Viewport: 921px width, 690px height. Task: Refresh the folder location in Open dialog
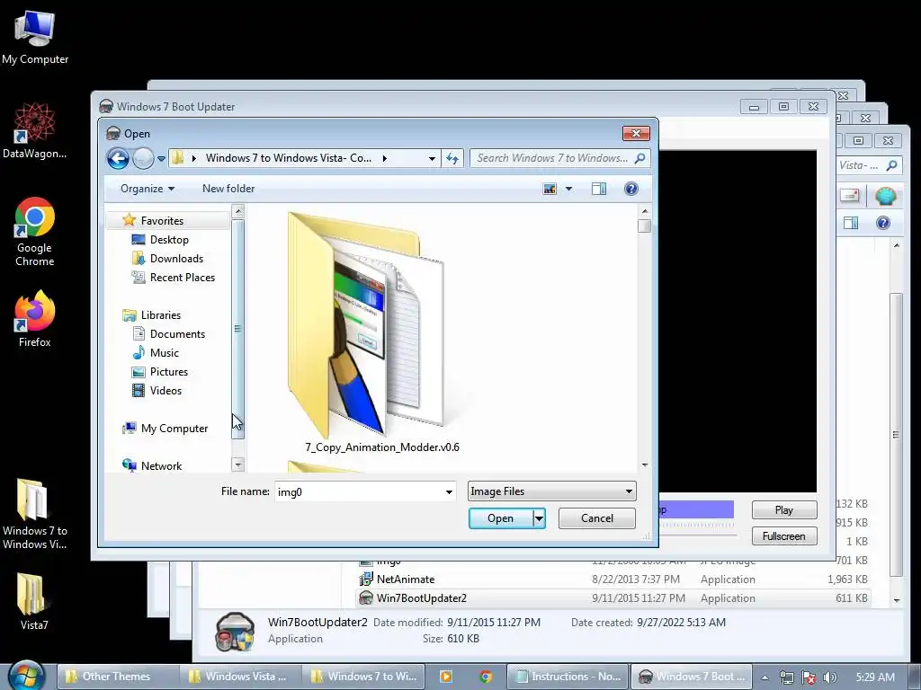pyautogui.click(x=452, y=158)
